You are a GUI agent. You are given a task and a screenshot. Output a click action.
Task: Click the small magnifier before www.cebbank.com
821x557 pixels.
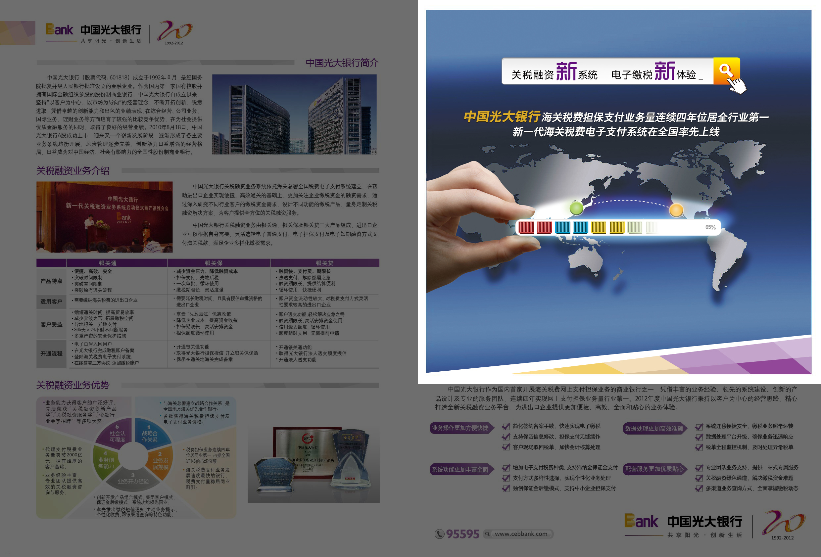[488, 534]
